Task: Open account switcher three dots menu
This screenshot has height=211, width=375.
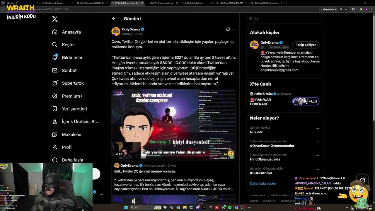Action: (x=101, y=194)
